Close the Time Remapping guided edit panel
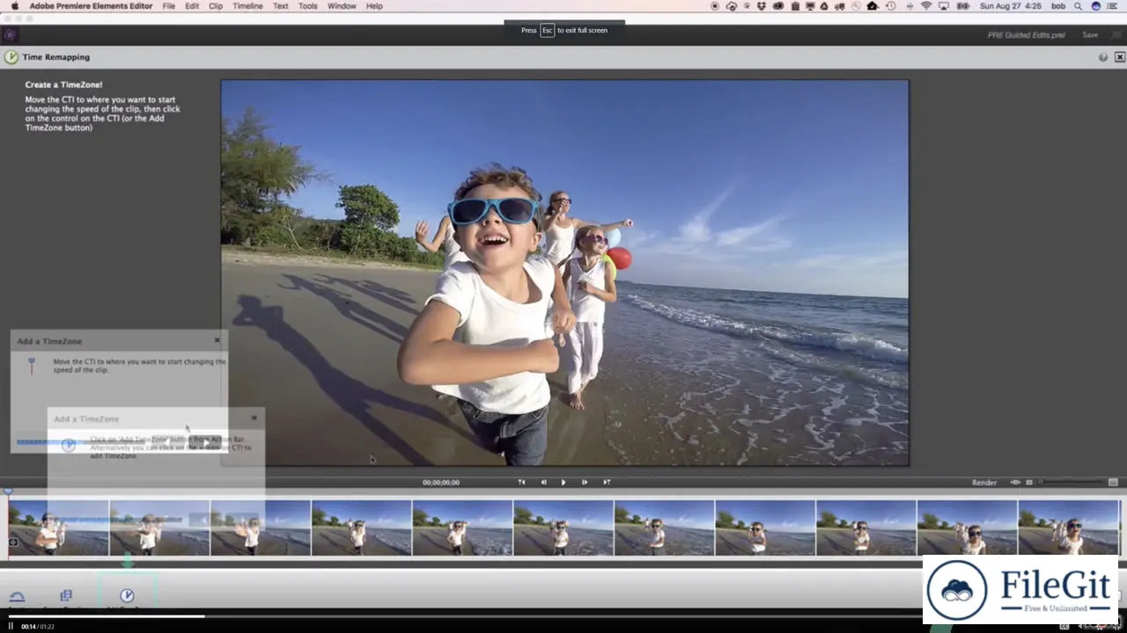This screenshot has width=1127, height=633. click(1119, 57)
